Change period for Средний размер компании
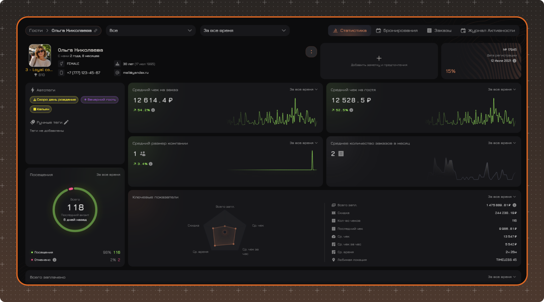 [x=303, y=143]
